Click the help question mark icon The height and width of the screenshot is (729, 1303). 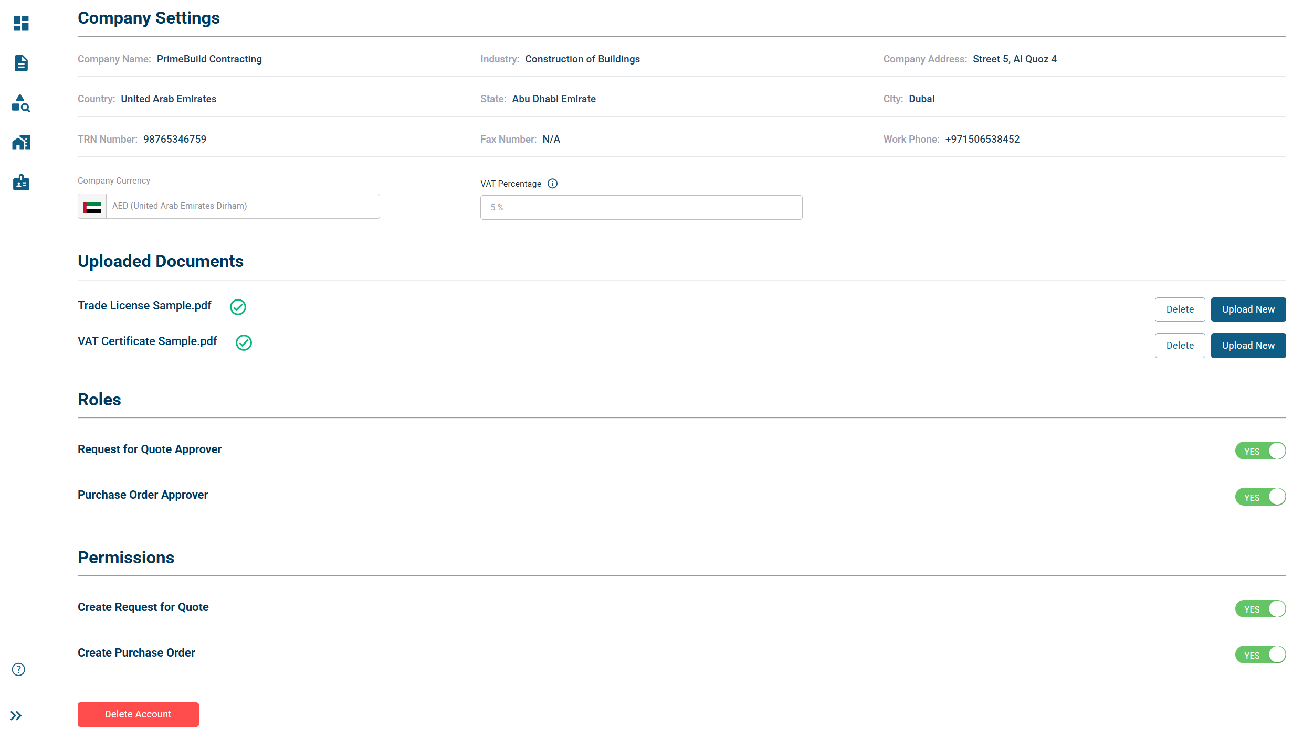(x=18, y=670)
